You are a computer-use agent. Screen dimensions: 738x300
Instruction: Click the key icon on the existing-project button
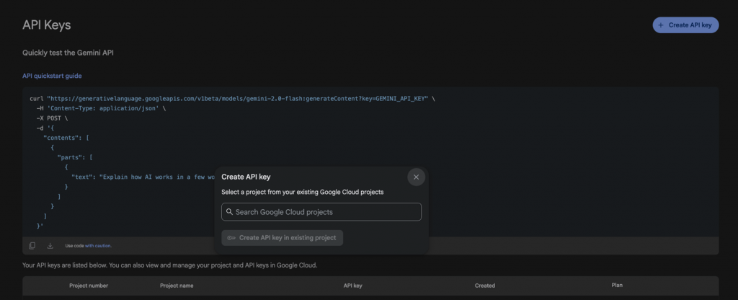231,237
